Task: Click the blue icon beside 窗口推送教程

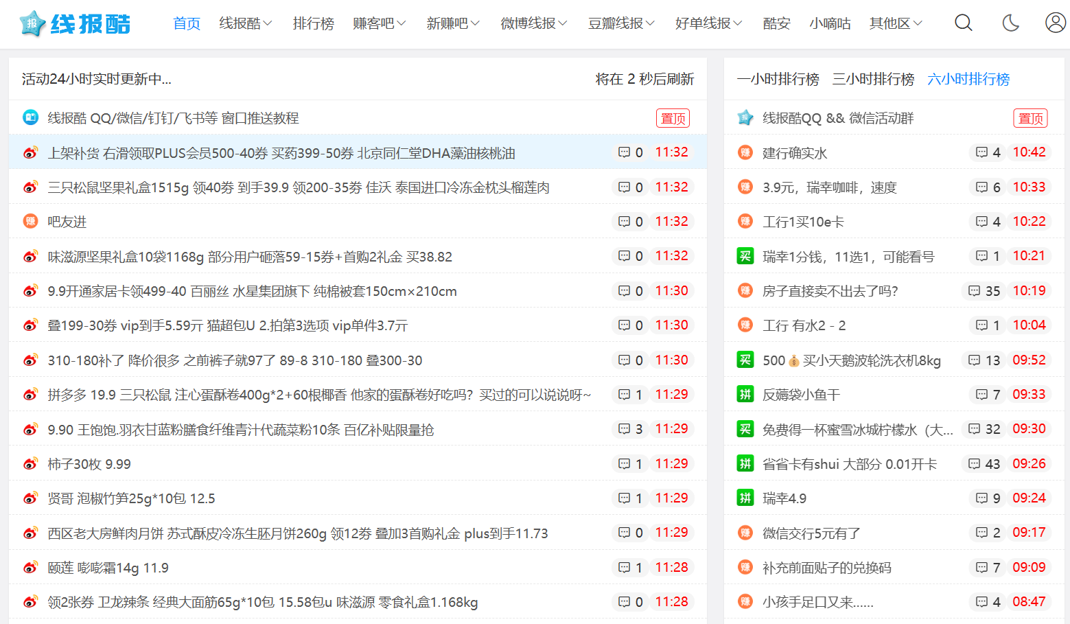Action: (30, 117)
